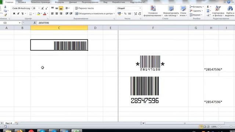The image size is (235, 132).
Task: Apply percent style format
Action: point(125,14)
